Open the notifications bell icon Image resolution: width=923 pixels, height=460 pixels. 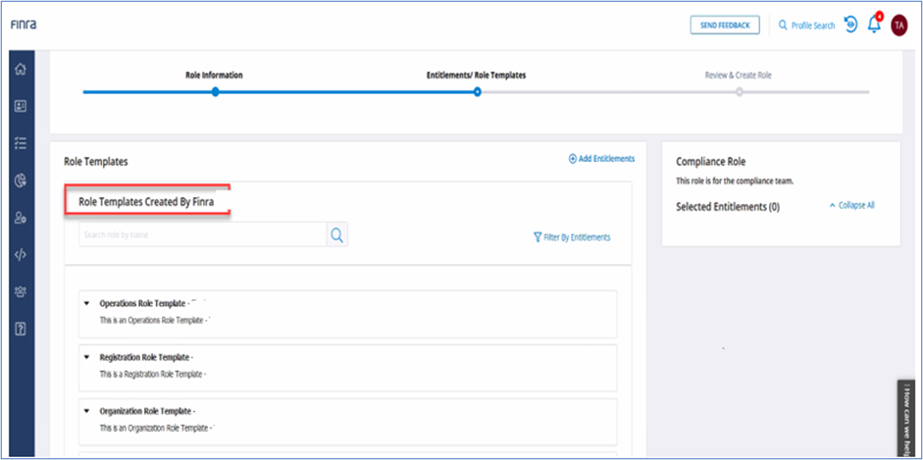click(874, 25)
